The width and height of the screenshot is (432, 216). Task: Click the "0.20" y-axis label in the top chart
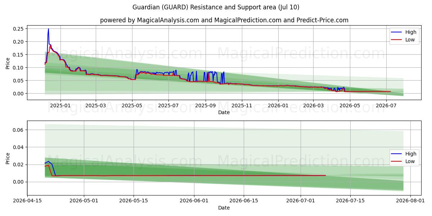(18, 42)
